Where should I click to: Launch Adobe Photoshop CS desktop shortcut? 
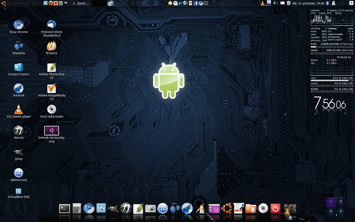click(x=51, y=71)
